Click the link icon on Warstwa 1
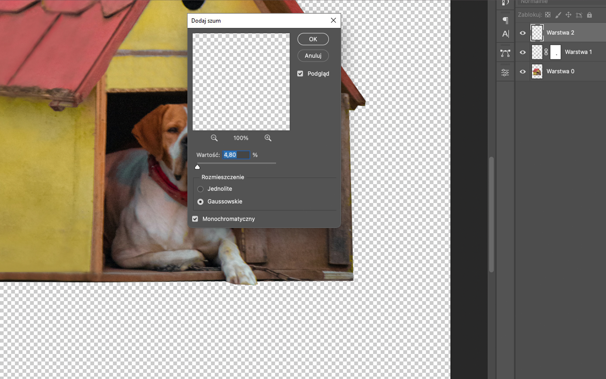 [546, 52]
